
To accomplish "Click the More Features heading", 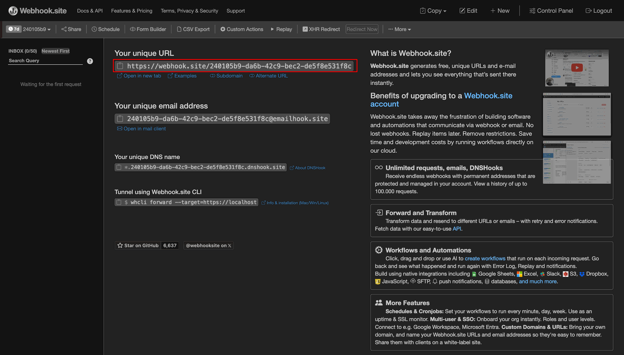I will coord(407,303).
